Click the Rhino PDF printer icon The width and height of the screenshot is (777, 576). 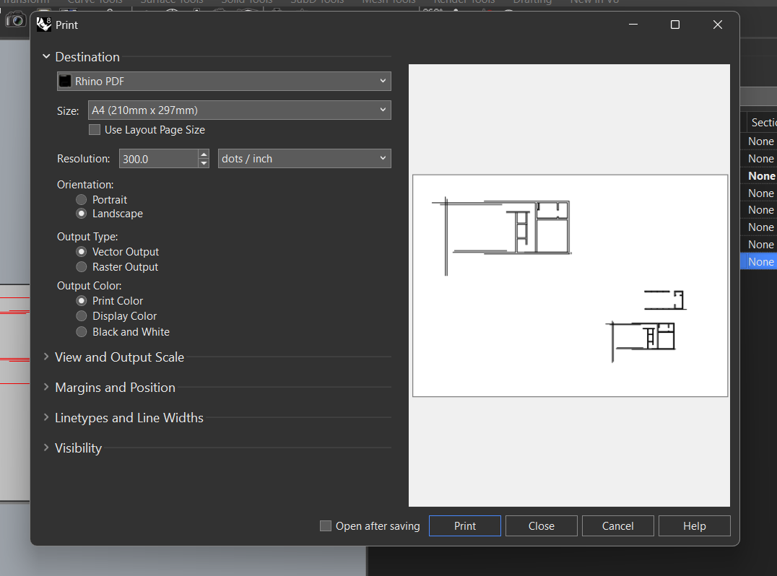(66, 82)
